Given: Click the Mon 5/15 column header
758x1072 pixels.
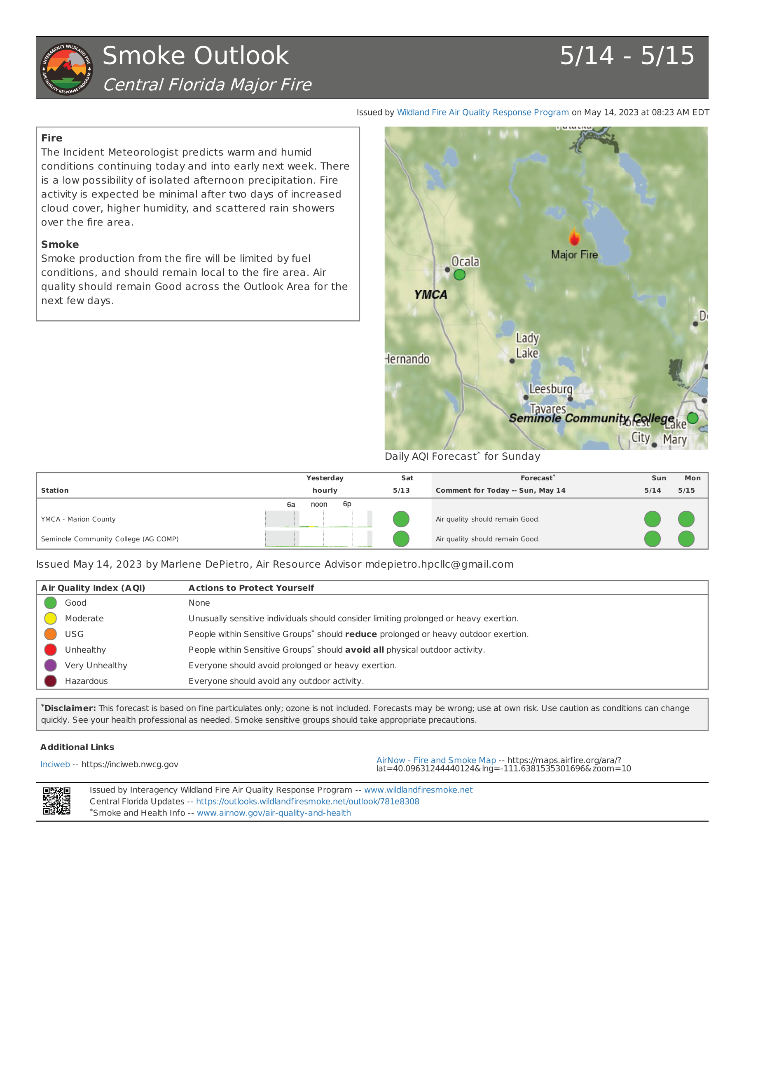Looking at the screenshot, I should (689, 484).
